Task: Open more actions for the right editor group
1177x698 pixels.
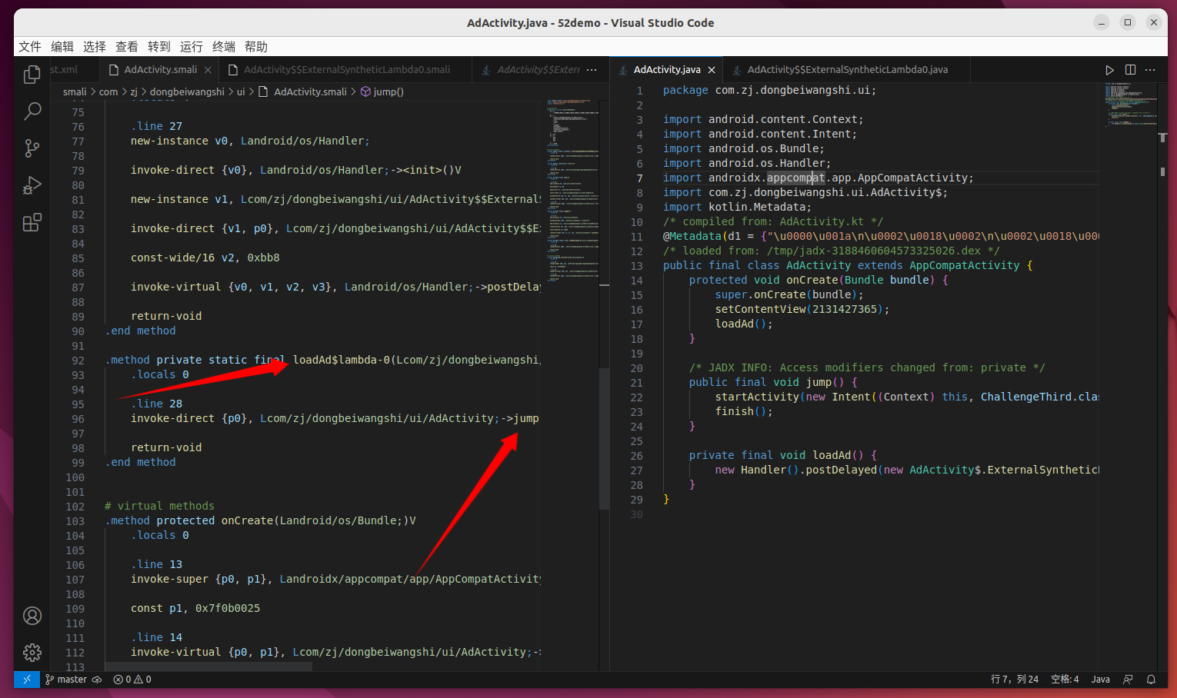Action: pos(1150,70)
